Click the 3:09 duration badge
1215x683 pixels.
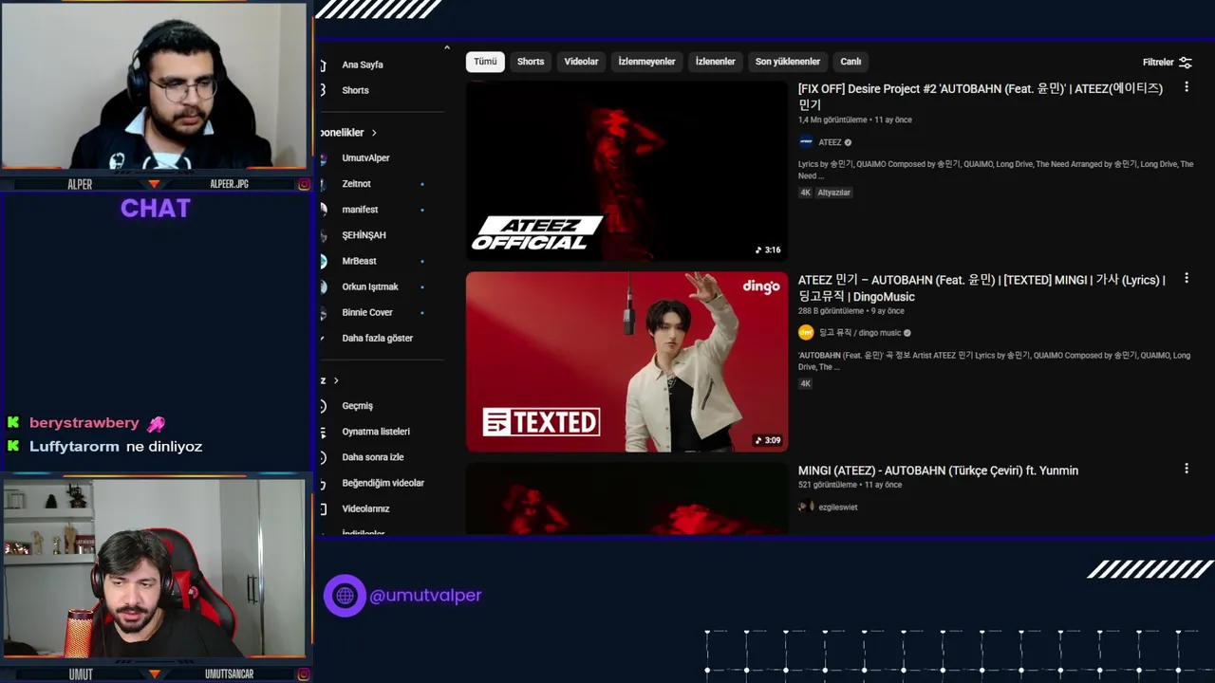768,440
